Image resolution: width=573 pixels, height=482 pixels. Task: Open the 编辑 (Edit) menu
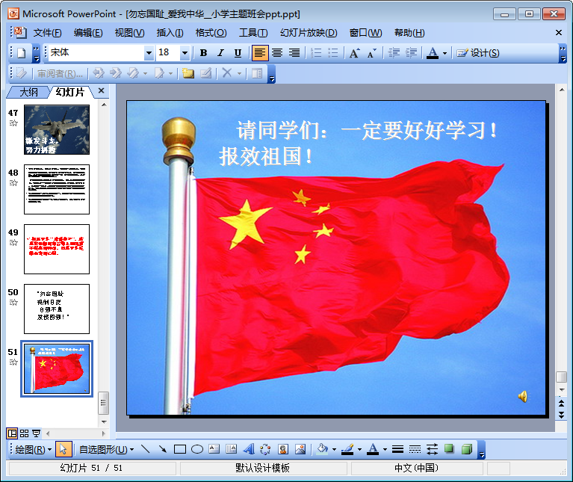(88, 33)
